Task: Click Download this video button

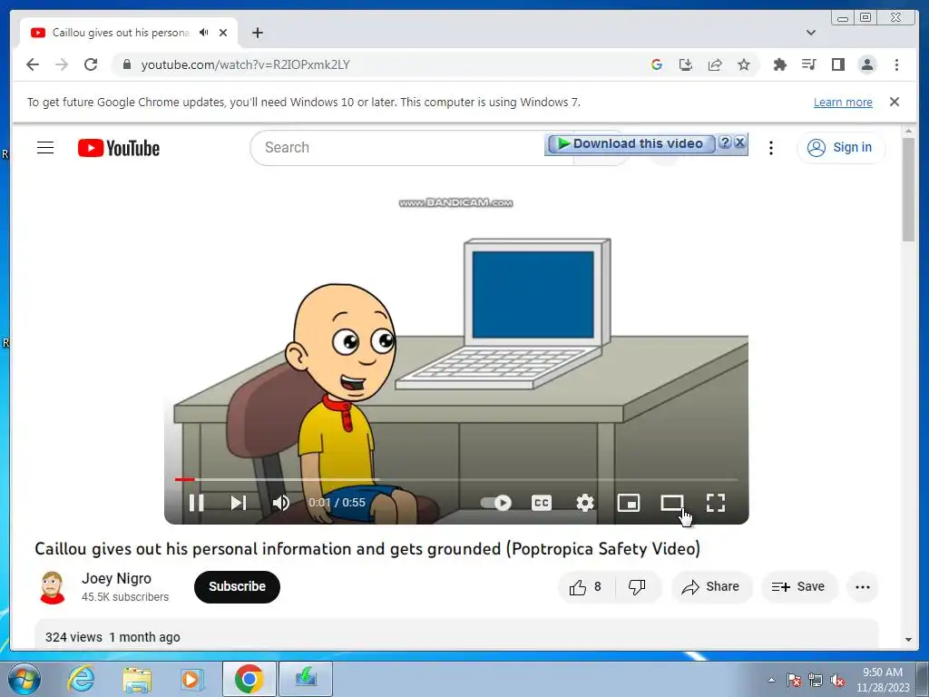Action: (x=631, y=143)
